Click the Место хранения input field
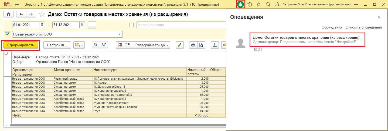This screenshot has width=388, height=131. point(181,25)
